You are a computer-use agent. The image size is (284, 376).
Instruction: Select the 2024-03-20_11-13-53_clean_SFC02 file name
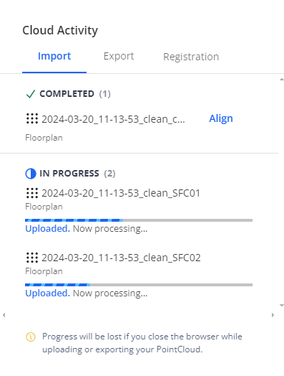[x=121, y=258]
